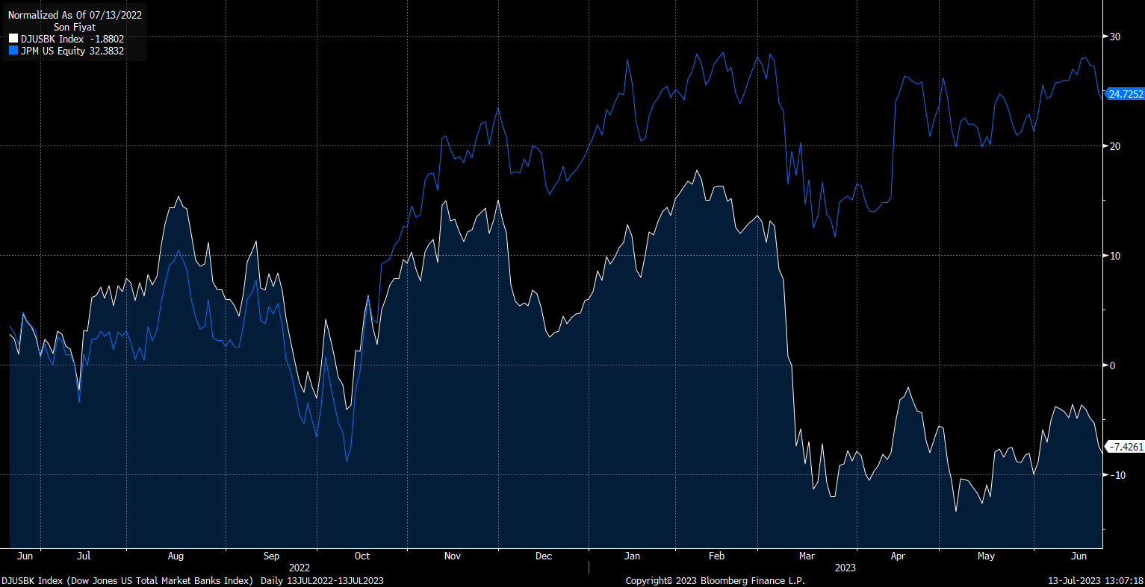Click the 13-Jul-2023 13:07:18 timestamp
The height and width of the screenshot is (587, 1145).
[1096, 580]
